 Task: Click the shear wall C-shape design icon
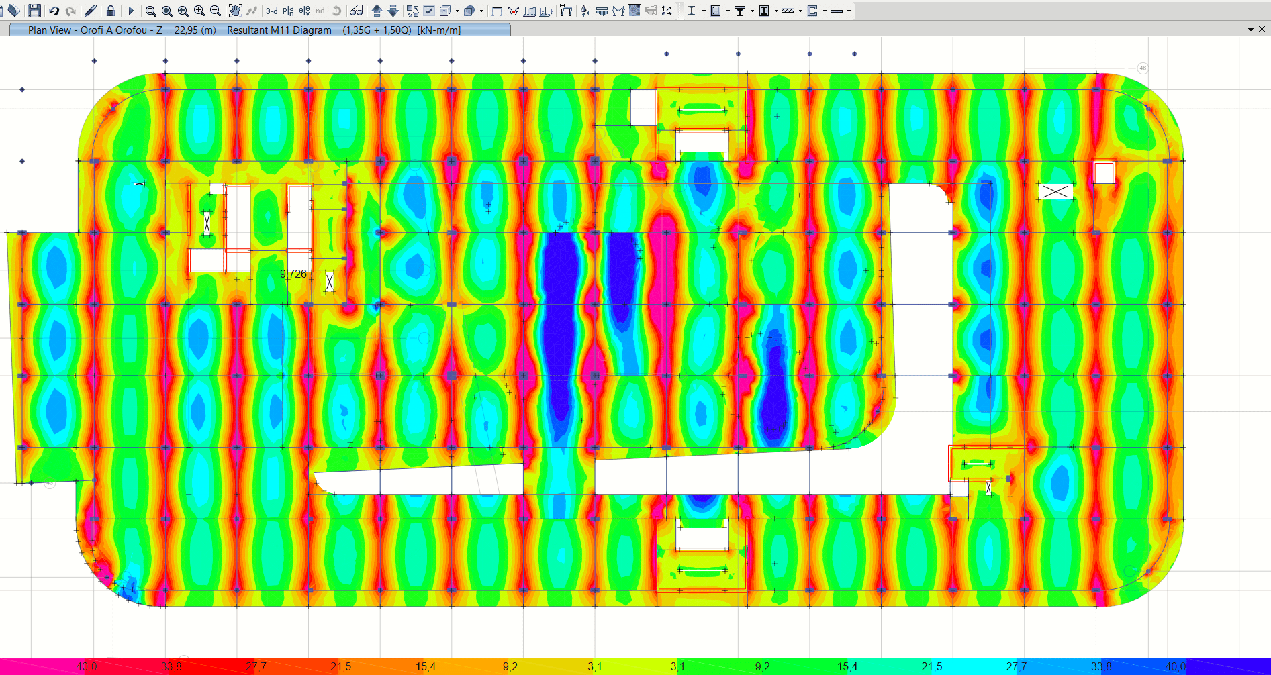pos(812,11)
